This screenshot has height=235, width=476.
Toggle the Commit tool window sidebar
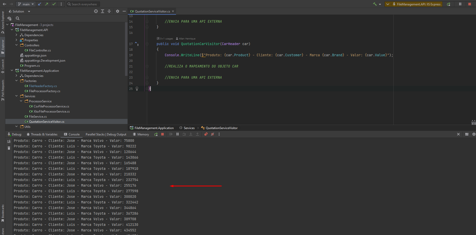coord(3,66)
